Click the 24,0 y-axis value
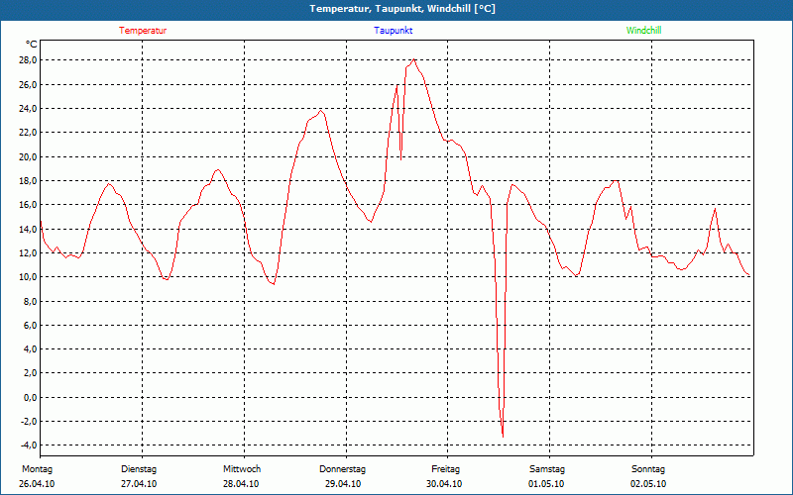The image size is (793, 495). pyautogui.click(x=28, y=108)
